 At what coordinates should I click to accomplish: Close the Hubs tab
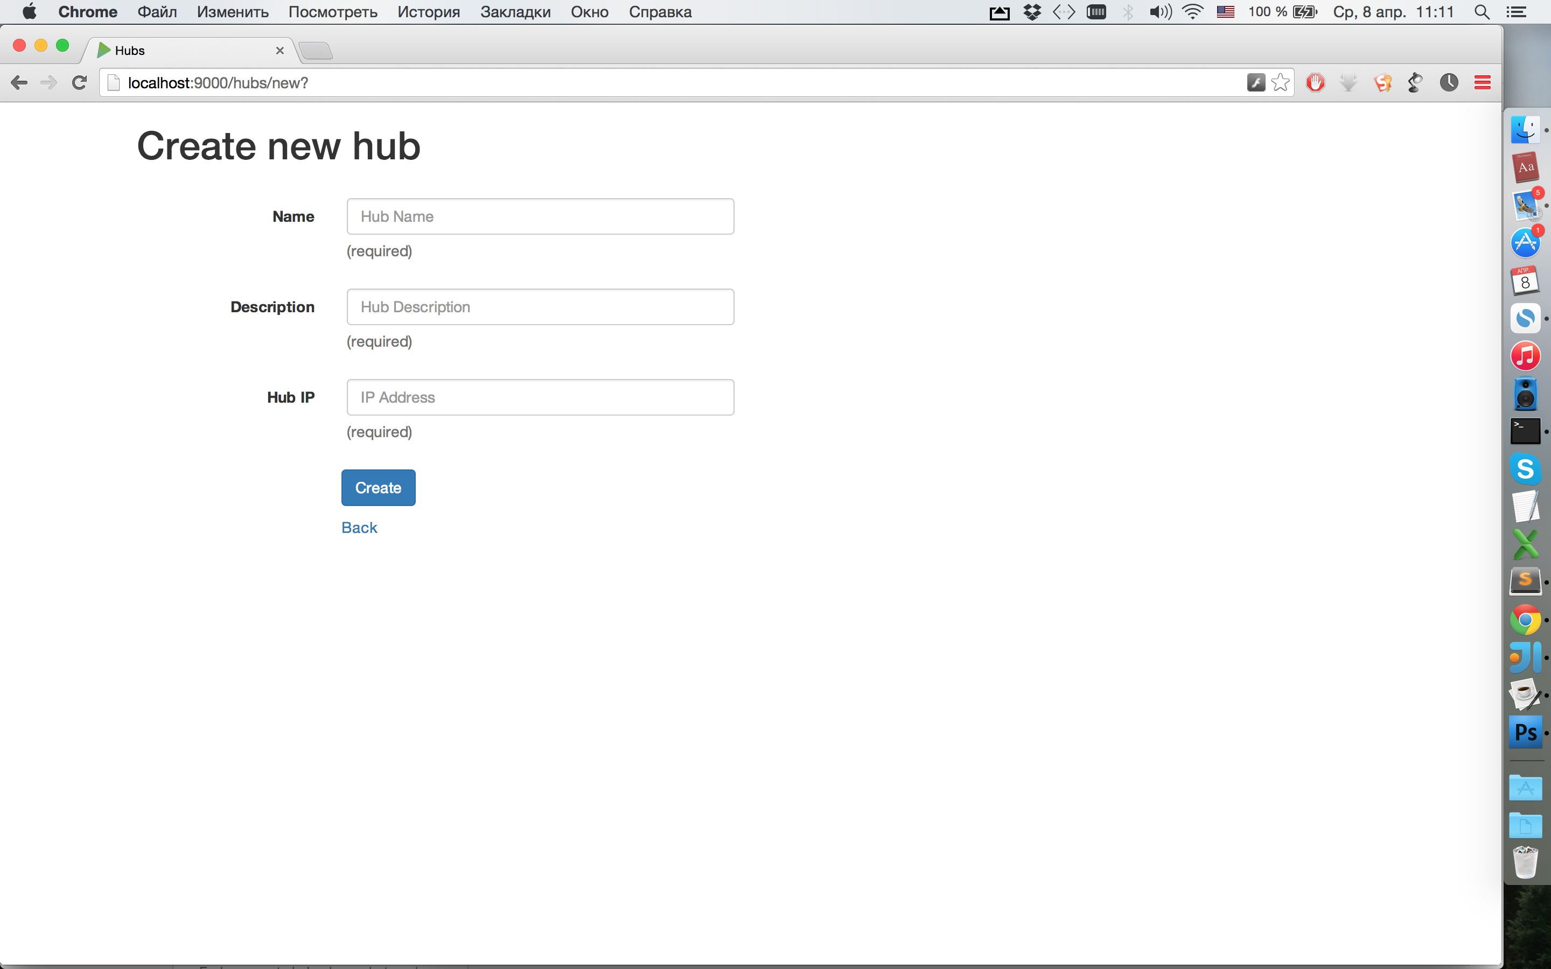[280, 51]
